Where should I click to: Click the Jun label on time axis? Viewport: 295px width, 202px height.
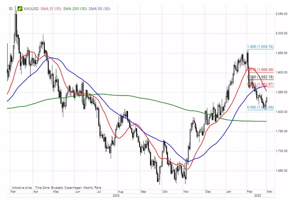pos(78,192)
